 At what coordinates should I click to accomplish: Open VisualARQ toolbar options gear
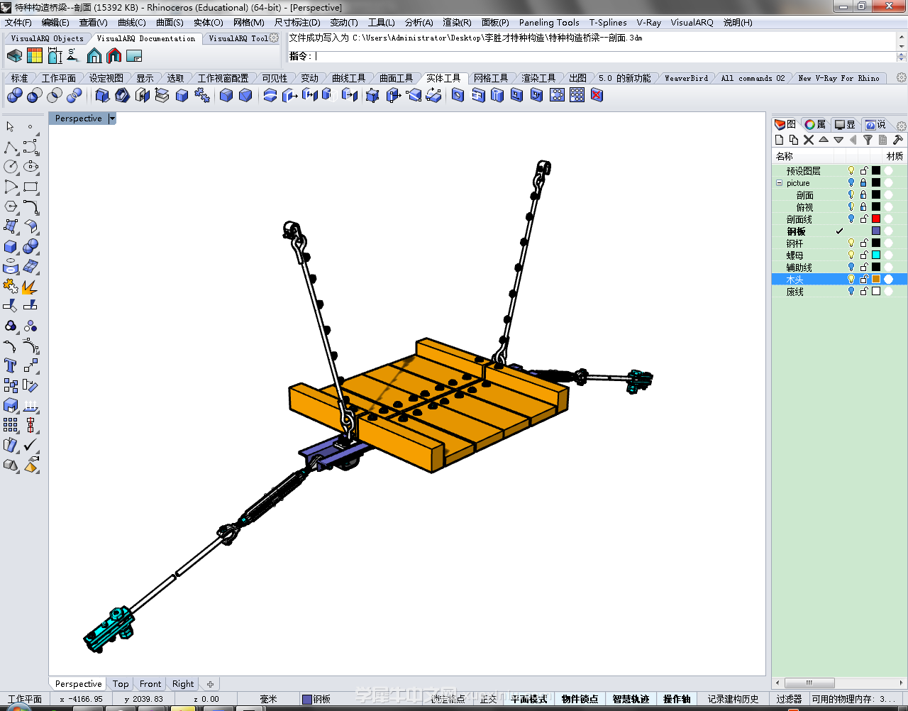coord(274,38)
